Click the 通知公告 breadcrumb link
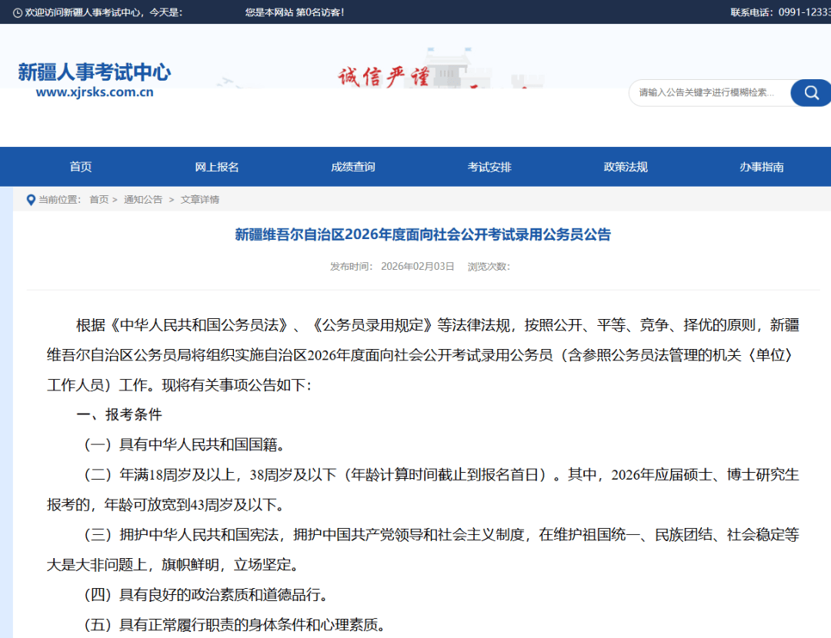Viewport: 831px width, 638px height. coord(143,200)
